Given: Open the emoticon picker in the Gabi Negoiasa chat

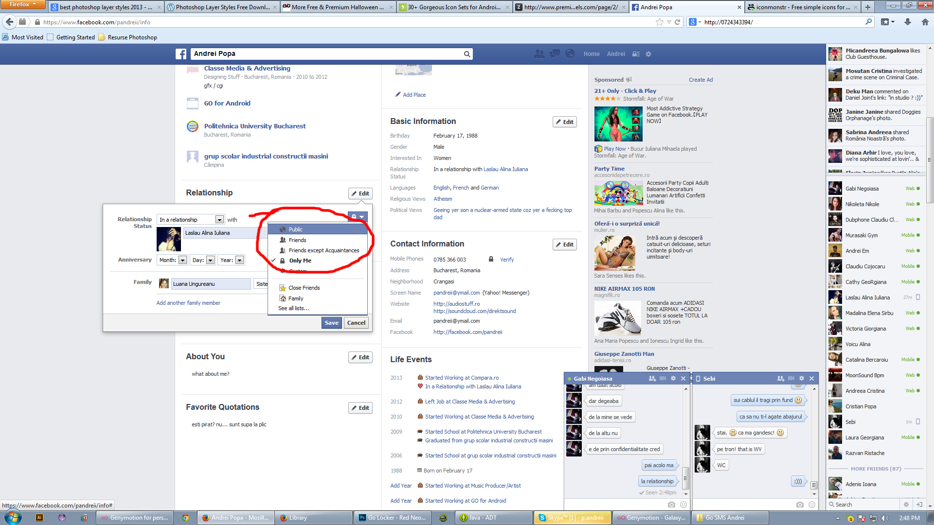Looking at the screenshot, I should pos(683,505).
